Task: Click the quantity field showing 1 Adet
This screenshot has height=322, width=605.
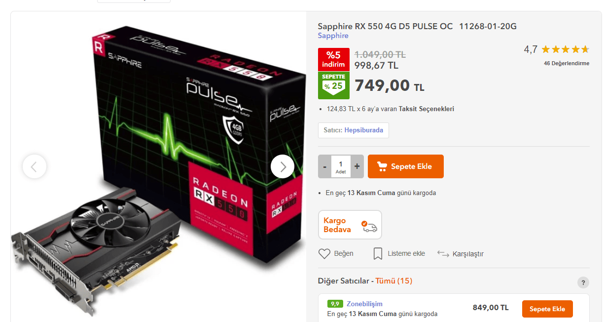Action: (341, 166)
